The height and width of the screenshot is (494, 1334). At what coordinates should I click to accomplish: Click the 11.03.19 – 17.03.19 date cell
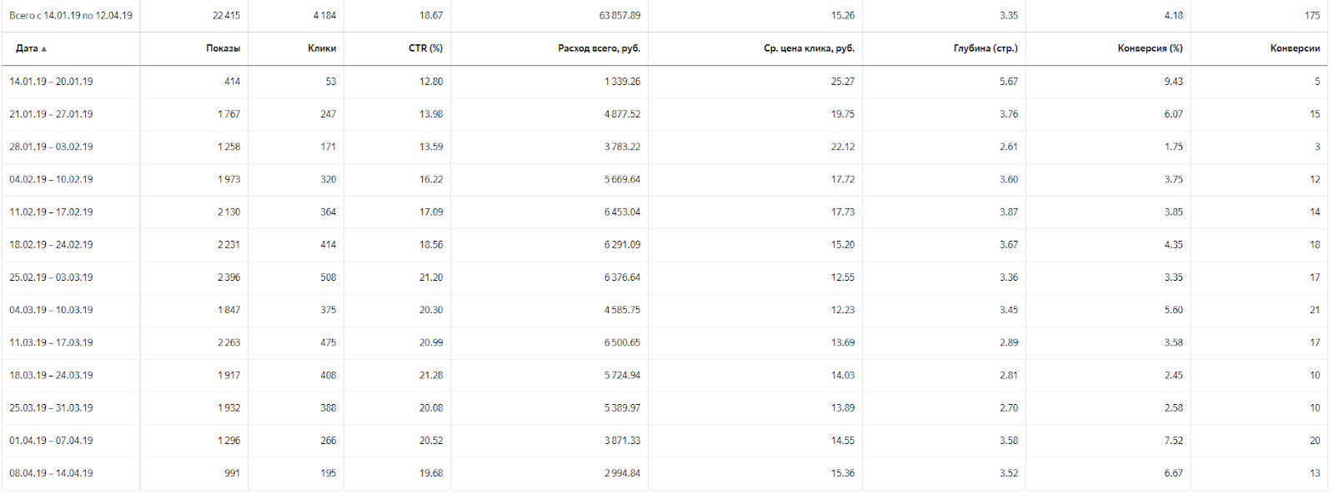click(51, 342)
